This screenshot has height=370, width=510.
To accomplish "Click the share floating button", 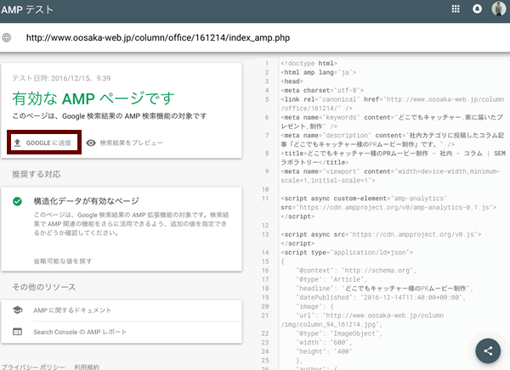I will [488, 350].
